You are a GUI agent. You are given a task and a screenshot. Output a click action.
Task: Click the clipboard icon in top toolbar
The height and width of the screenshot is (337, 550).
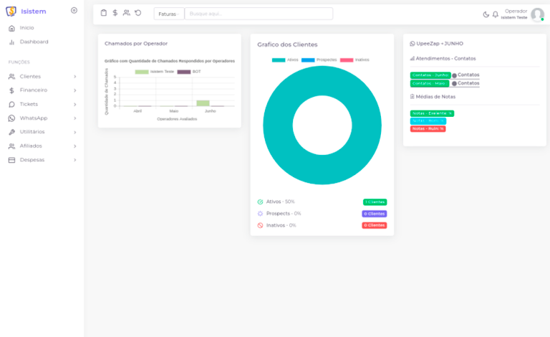click(104, 13)
